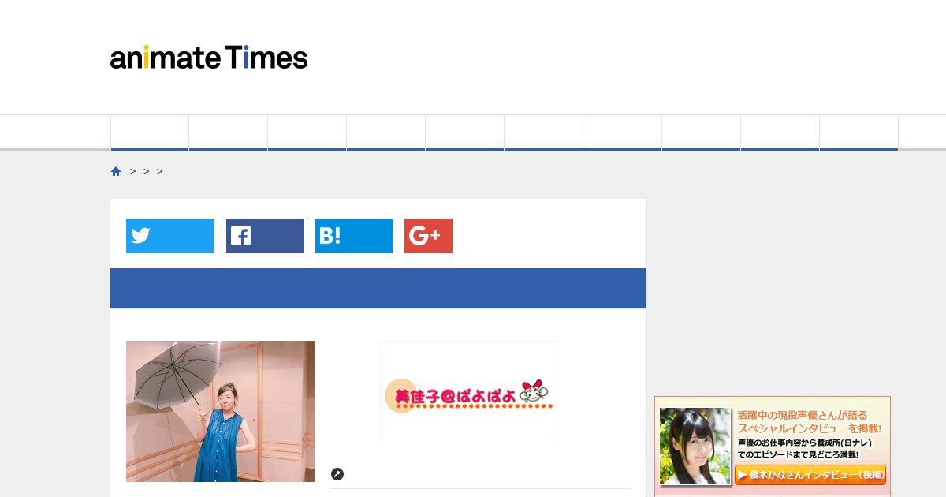The height and width of the screenshot is (497, 946).
Task: Click the play arrow on orange interview button
Action: 743,475
